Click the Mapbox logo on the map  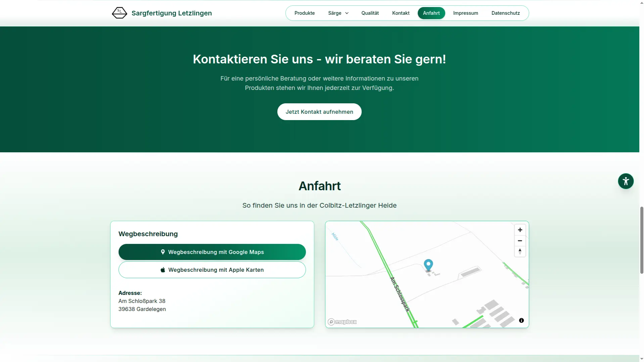point(342,322)
